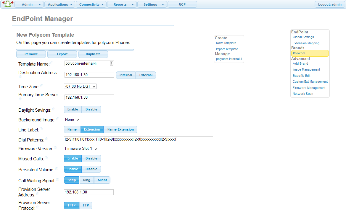Open help icon next to Background Image

coord(58,119)
